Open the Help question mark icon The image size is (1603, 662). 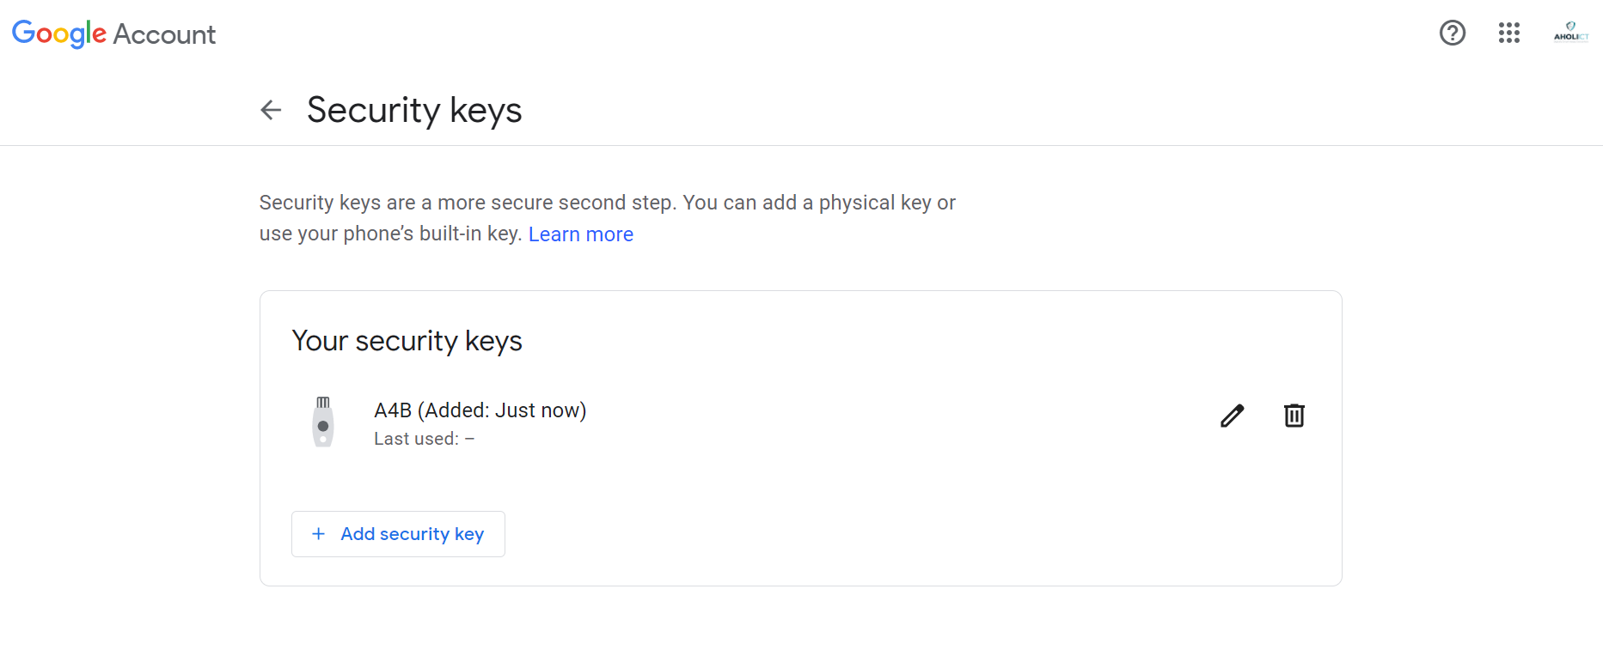pos(1453,33)
